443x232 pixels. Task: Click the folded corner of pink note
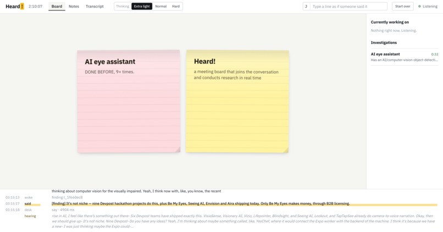[177, 150]
